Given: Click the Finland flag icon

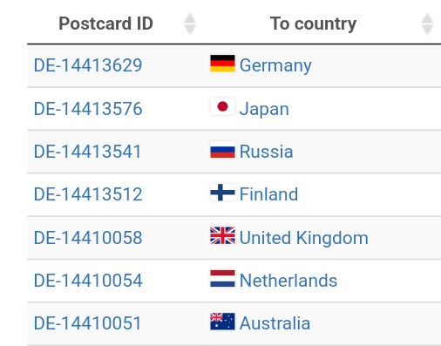Looking at the screenshot, I should 222,193.
